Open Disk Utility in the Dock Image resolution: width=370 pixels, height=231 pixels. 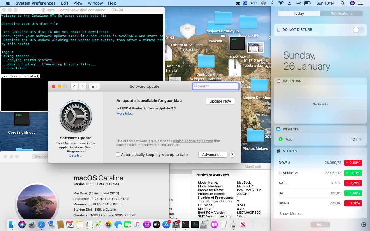tap(205, 224)
